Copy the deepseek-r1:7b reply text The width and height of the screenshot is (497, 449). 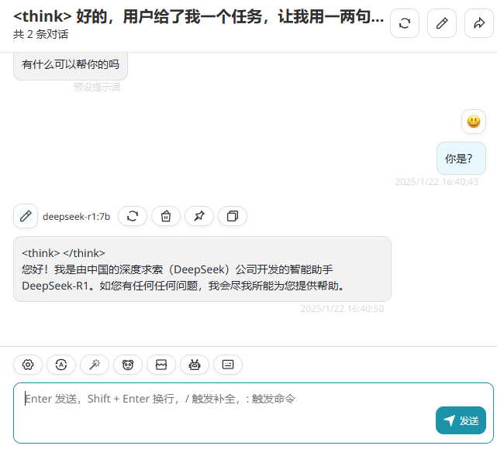click(x=233, y=216)
